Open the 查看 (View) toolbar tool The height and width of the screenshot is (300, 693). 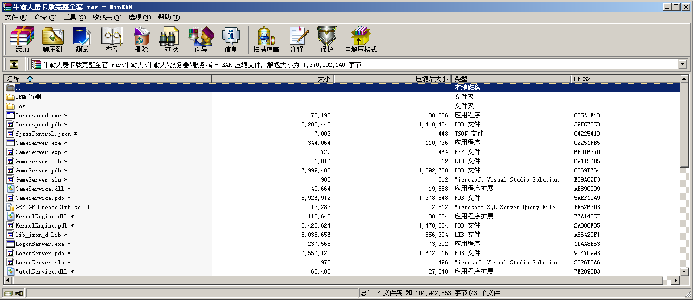click(112, 39)
